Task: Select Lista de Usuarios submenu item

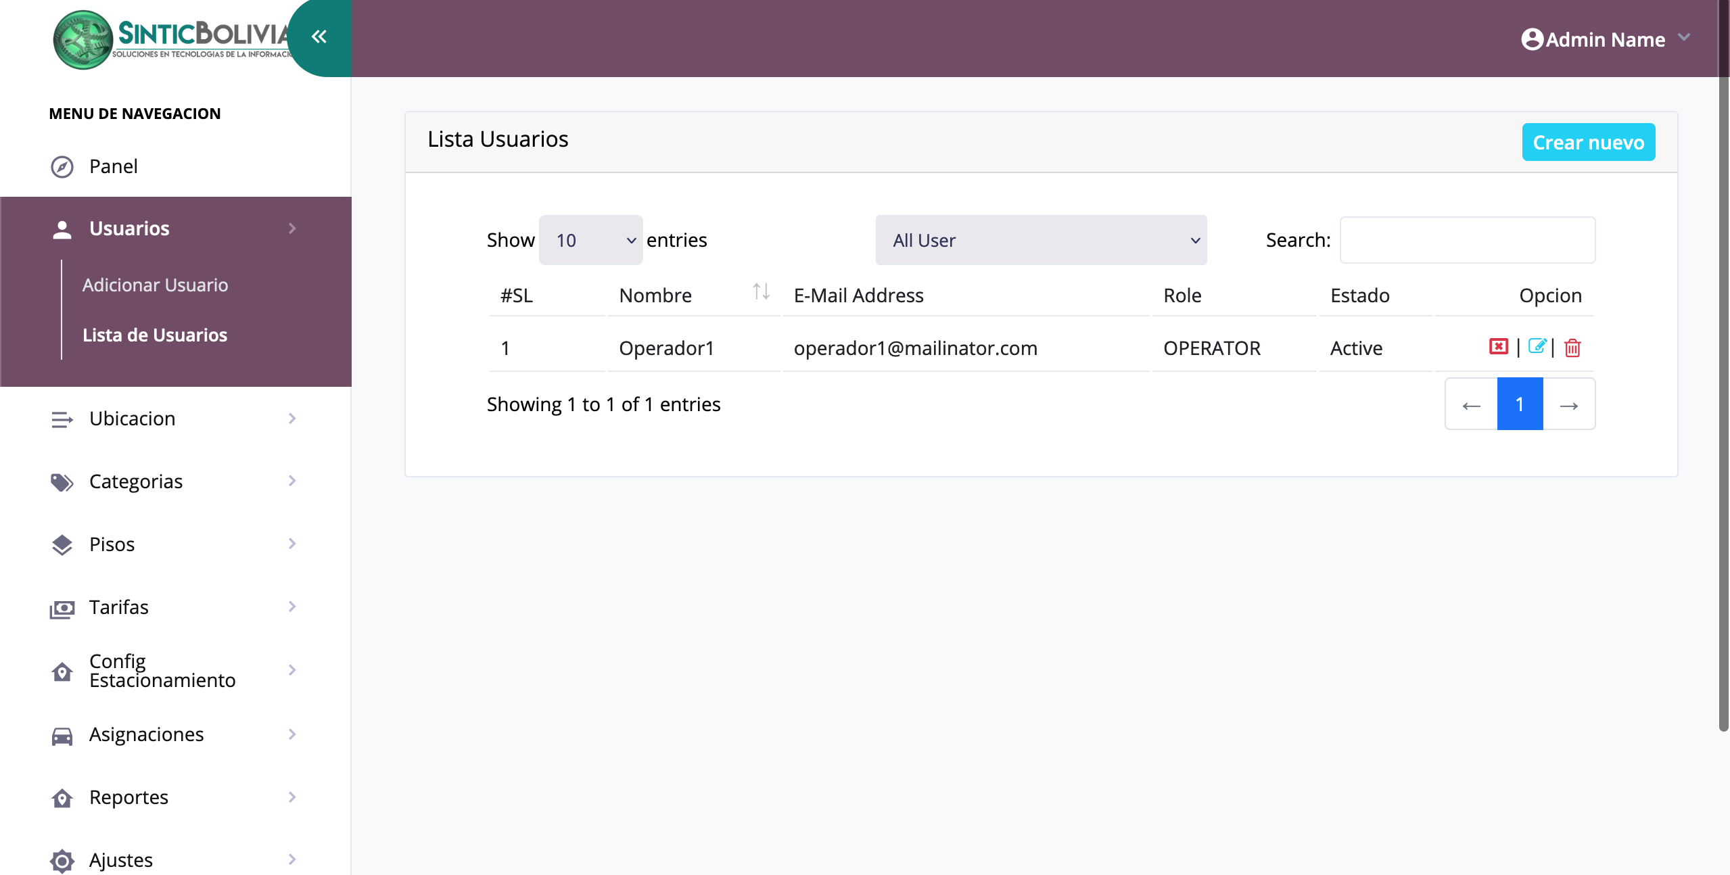Action: (x=155, y=335)
